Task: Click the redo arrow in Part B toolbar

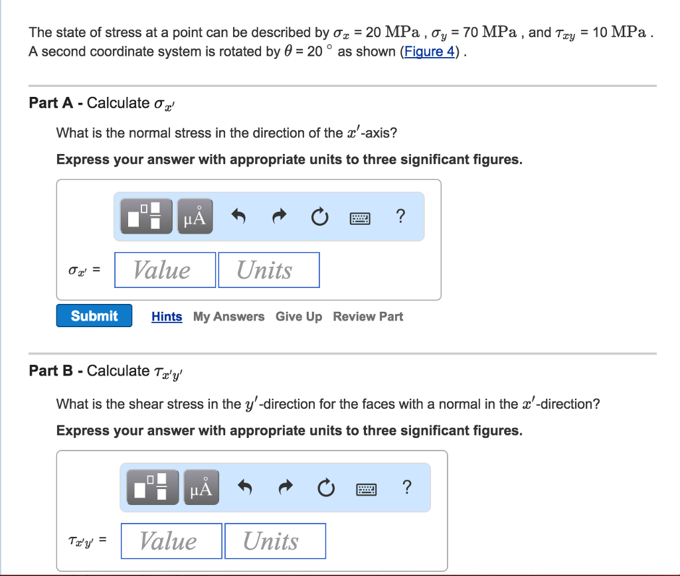Action: click(x=286, y=488)
